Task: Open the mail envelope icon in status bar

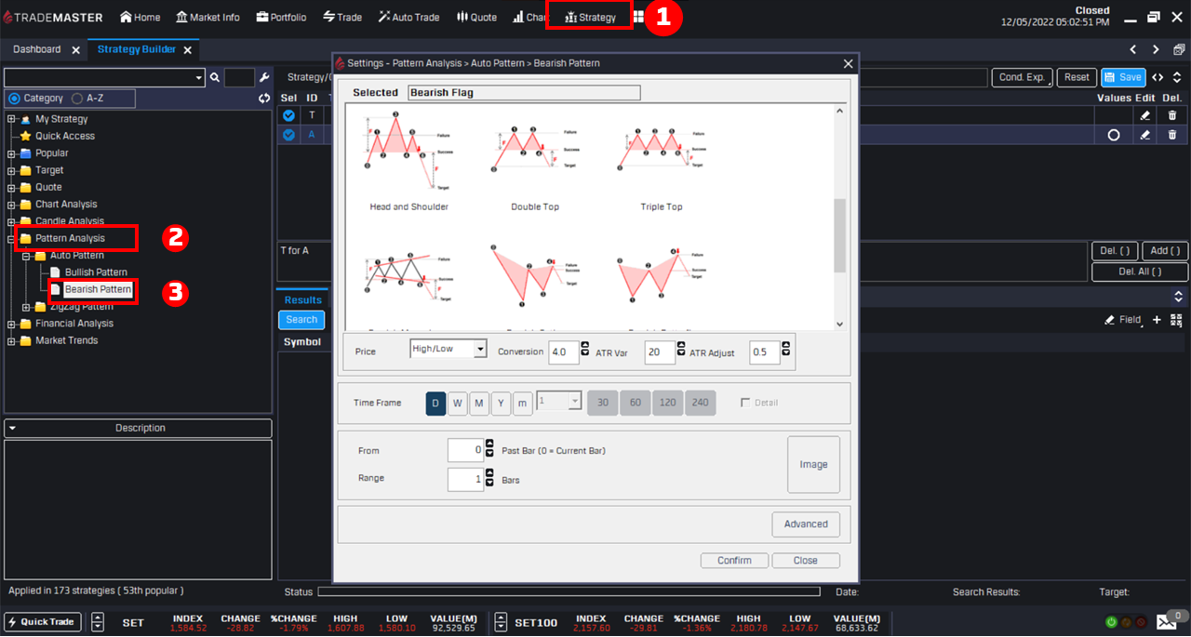Action: (1166, 622)
